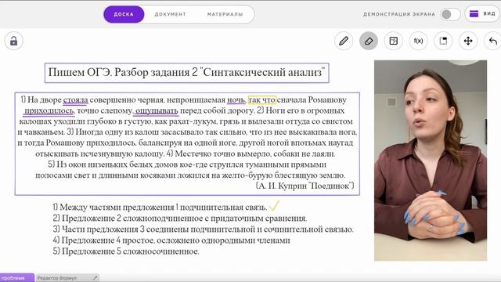The image size is (501, 282).
Task: Toggle the Демонстрация экрана switch
Action: (450, 14)
